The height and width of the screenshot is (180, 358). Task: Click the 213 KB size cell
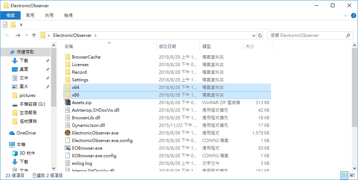(x=262, y=102)
